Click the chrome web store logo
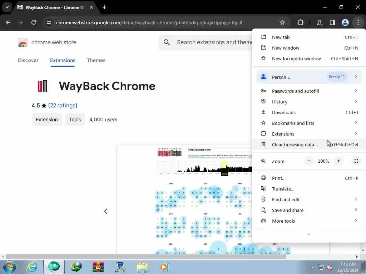This screenshot has height=274, width=366. click(23, 43)
